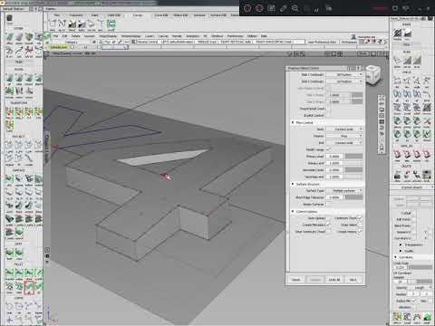Click the trash can icon atop the palette

tap(9, 19)
